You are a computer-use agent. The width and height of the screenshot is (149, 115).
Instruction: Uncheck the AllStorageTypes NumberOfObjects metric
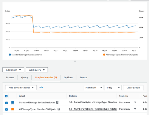[7, 109]
